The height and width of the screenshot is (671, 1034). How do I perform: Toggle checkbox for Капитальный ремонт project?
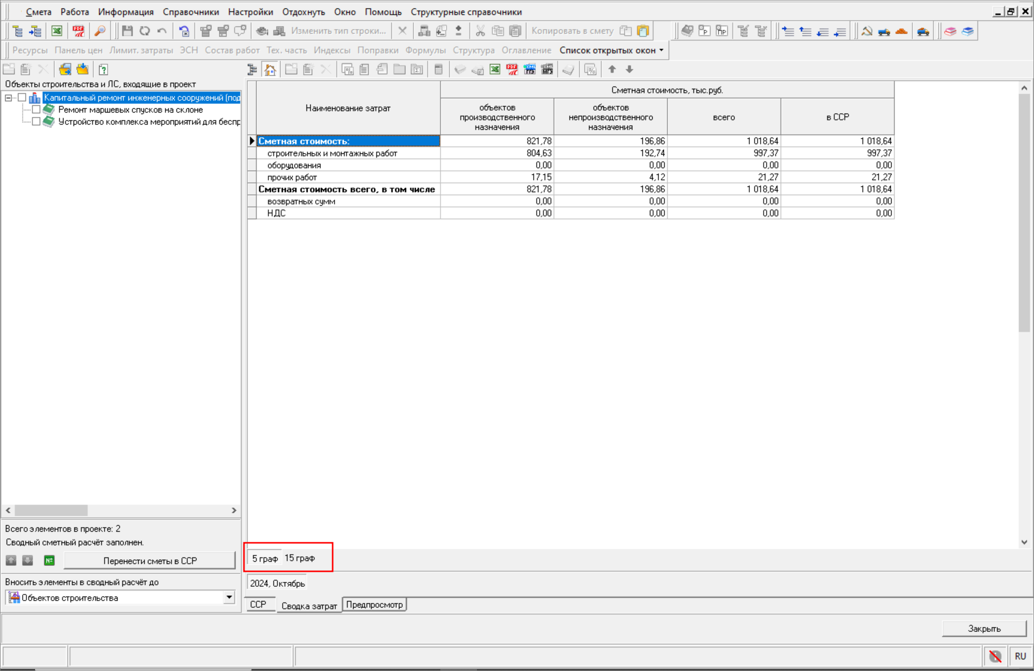22,98
